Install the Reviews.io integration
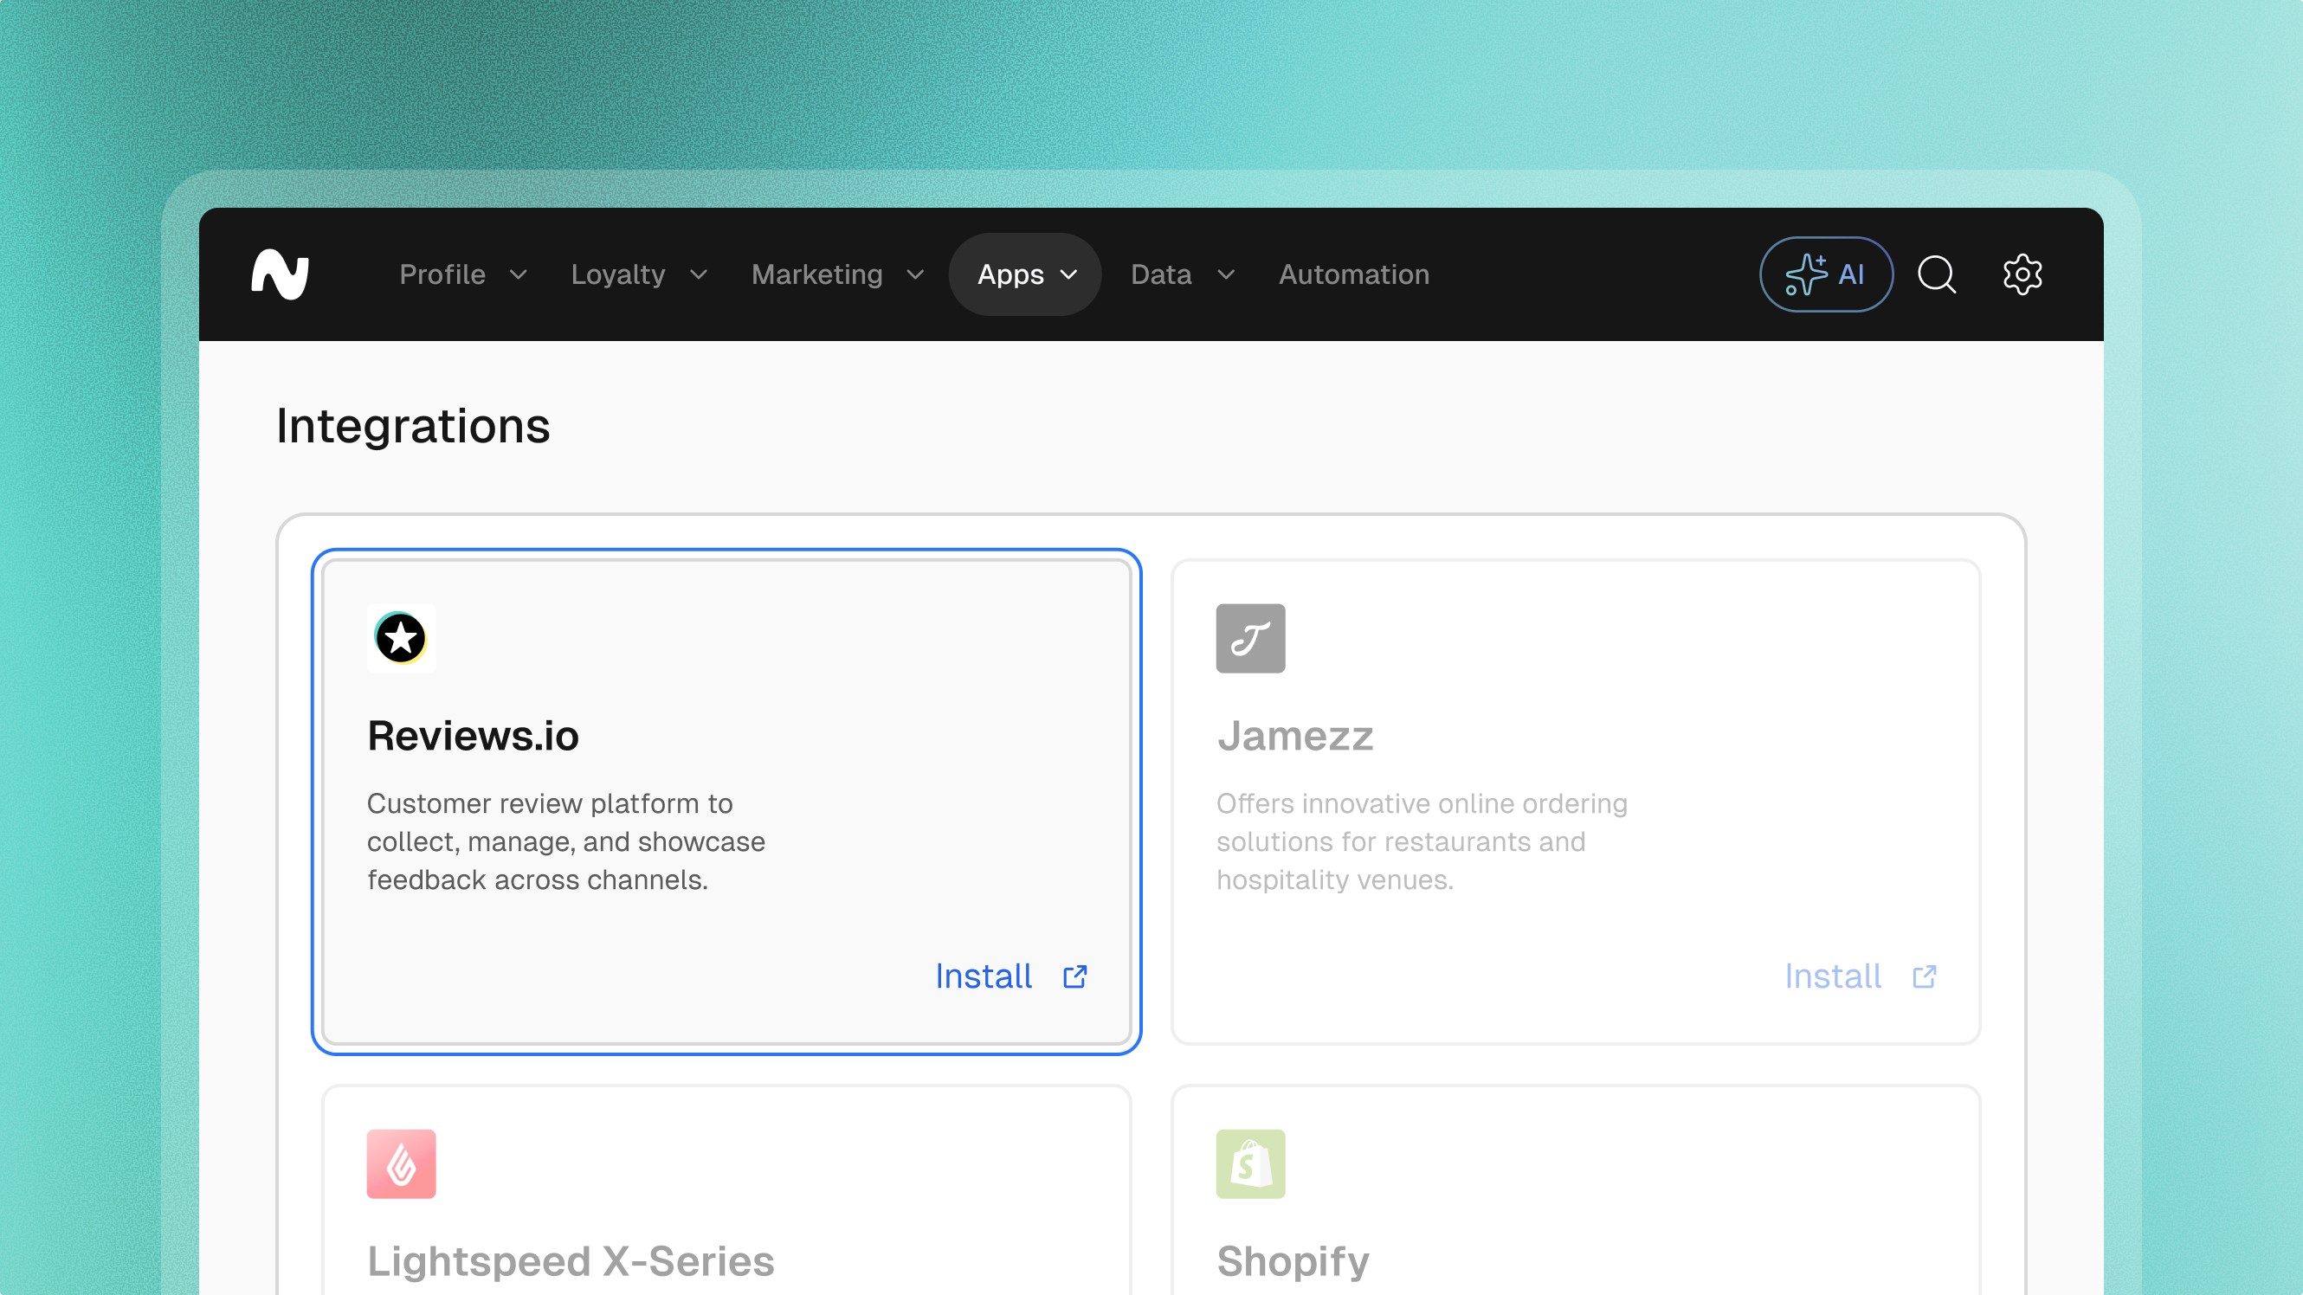The height and width of the screenshot is (1295, 2303). point(984,976)
